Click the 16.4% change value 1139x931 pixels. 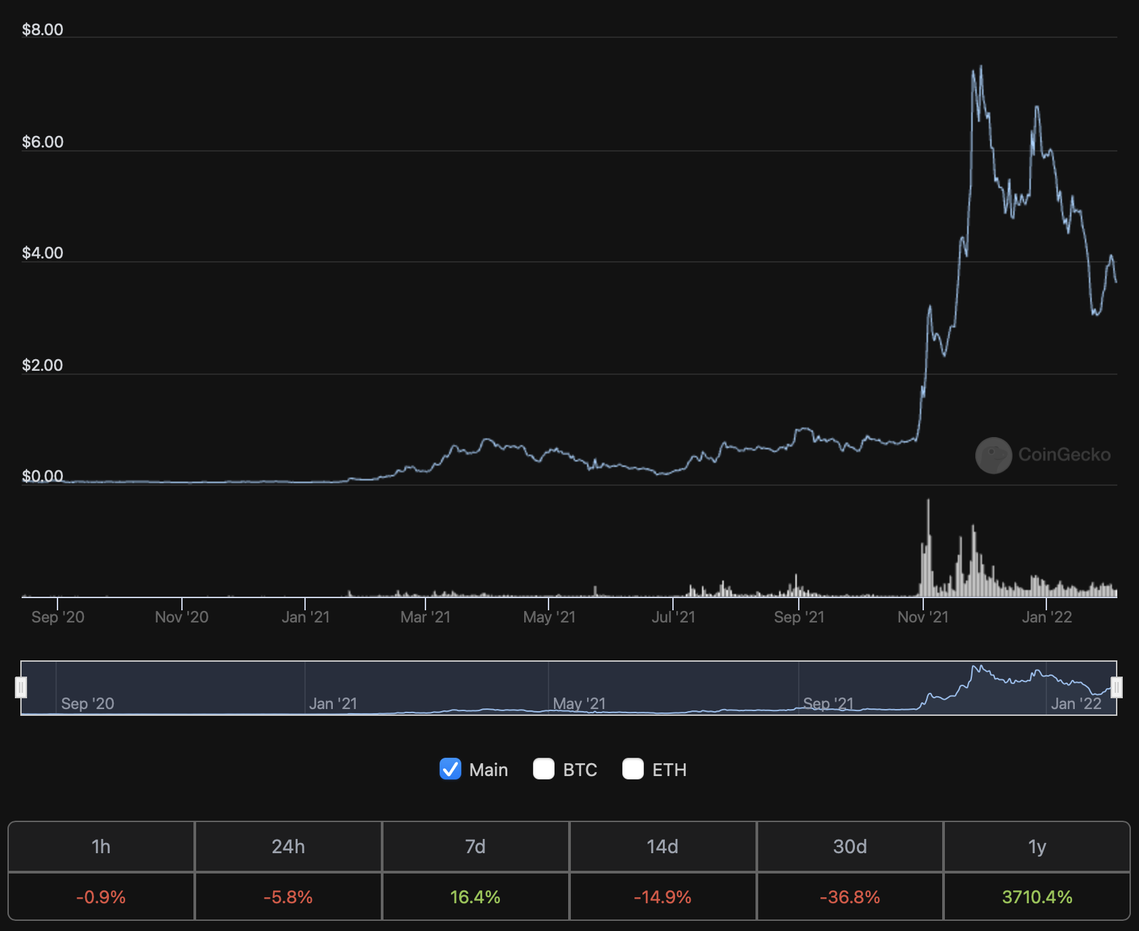pos(475,897)
